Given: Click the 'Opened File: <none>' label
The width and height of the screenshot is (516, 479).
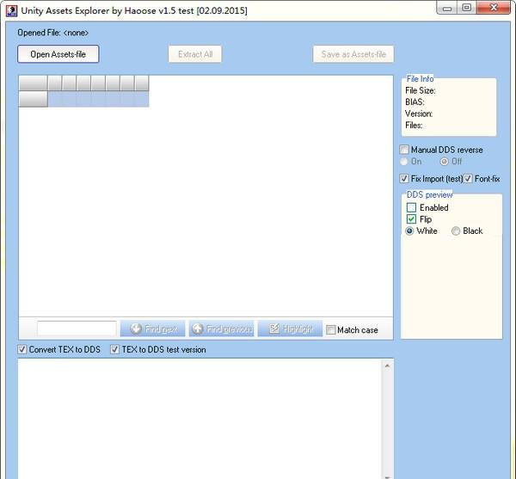Looking at the screenshot, I should pyautogui.click(x=53, y=33).
